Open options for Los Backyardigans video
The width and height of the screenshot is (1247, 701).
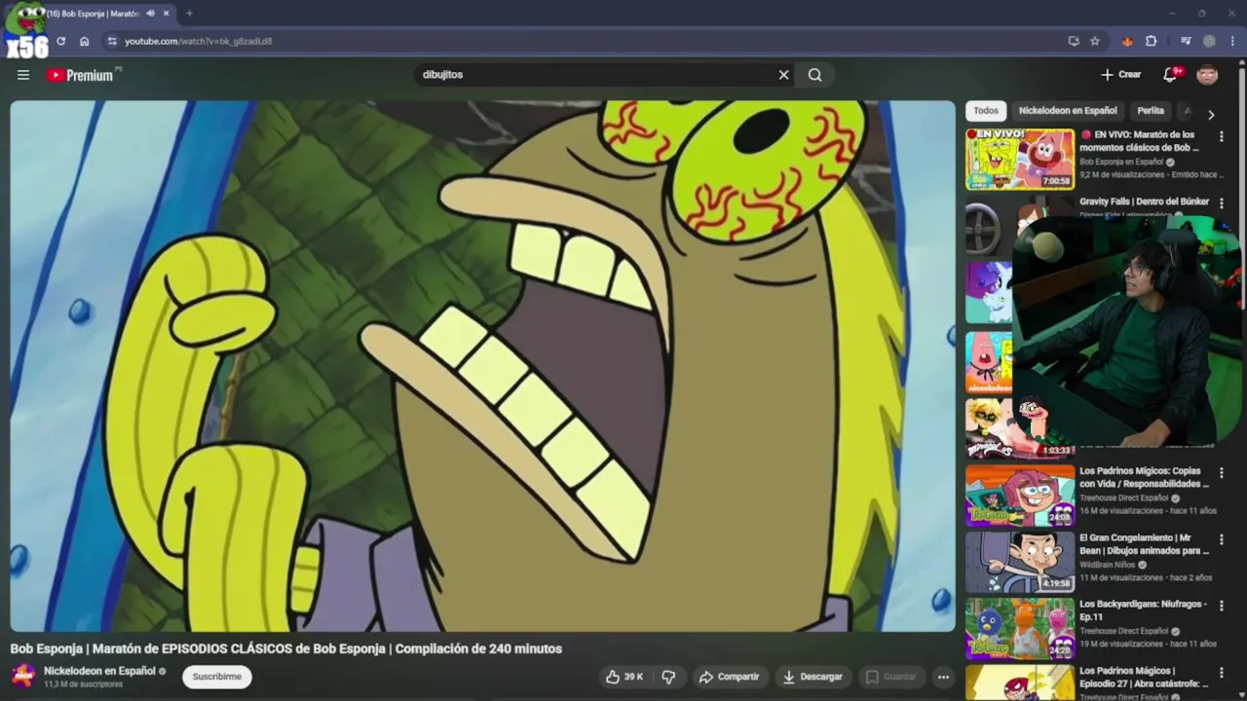click(1222, 606)
